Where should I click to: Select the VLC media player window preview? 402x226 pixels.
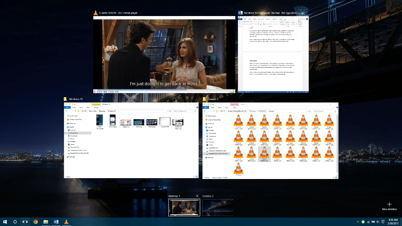(164, 55)
